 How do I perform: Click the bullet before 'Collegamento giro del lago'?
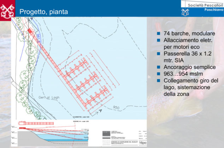click(x=159, y=80)
